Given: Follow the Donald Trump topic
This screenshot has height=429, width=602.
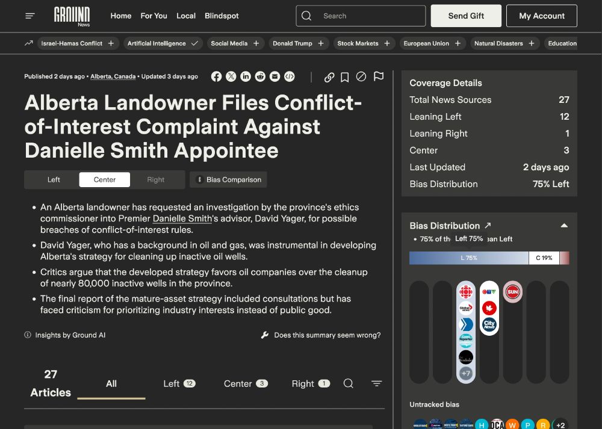Looking at the screenshot, I should pyautogui.click(x=321, y=43).
